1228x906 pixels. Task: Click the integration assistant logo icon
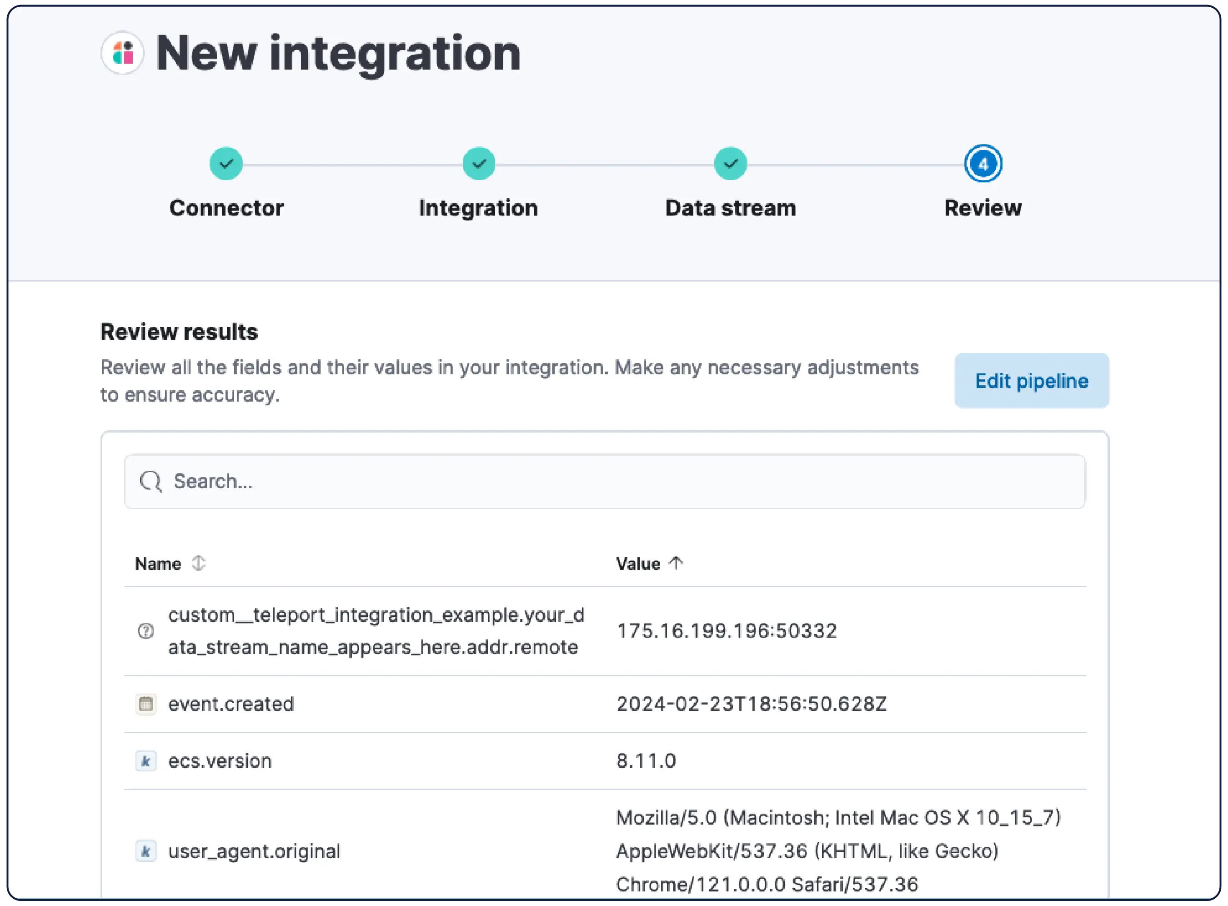click(x=123, y=53)
